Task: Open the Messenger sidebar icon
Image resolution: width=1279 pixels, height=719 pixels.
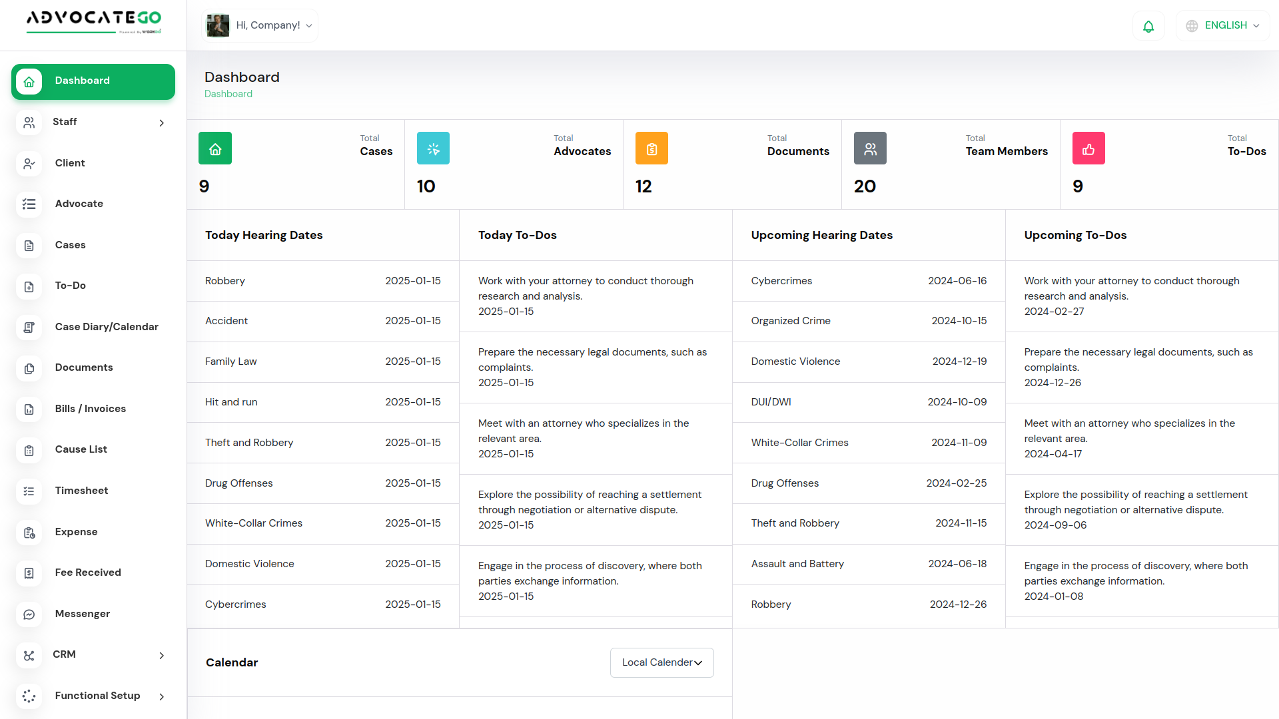Action: pyautogui.click(x=29, y=614)
